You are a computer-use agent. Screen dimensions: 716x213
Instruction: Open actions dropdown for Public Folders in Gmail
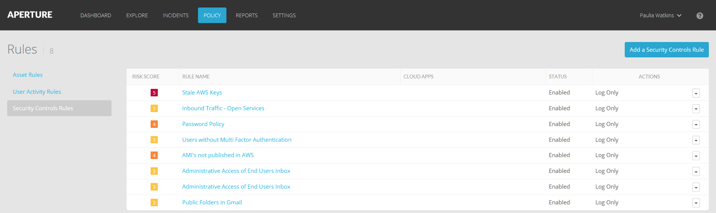coord(696,203)
